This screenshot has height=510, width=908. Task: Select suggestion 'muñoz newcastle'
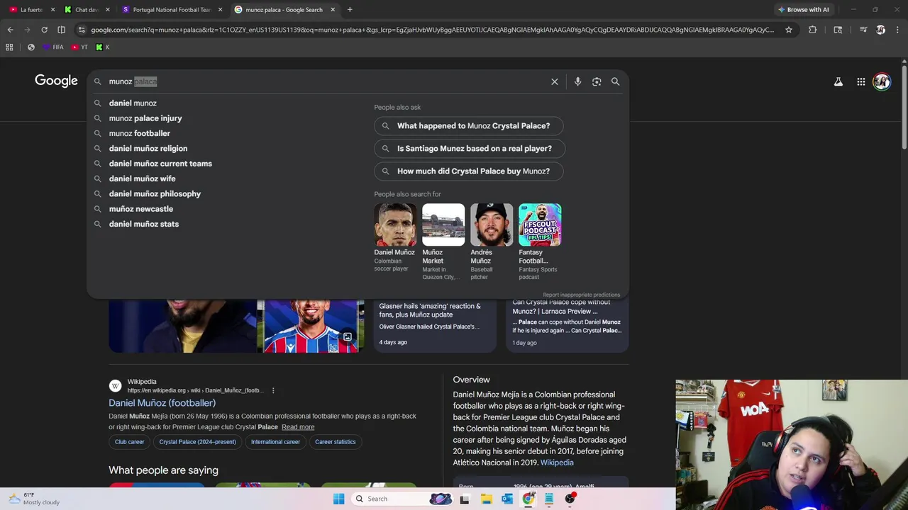tap(141, 209)
